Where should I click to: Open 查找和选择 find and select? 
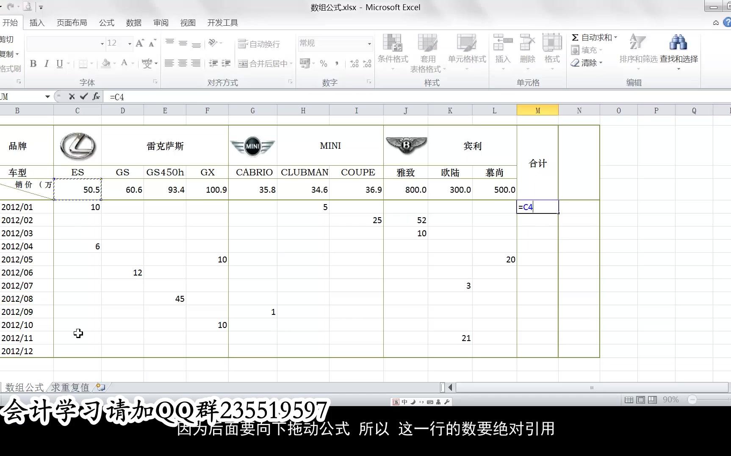(x=678, y=52)
